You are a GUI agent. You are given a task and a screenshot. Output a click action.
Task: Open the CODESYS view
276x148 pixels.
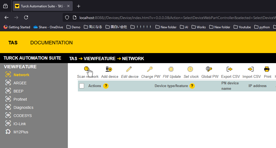click(23, 116)
